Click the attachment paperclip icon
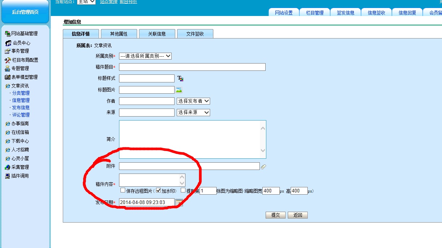Viewport: 442px width, 248px height. click(x=263, y=167)
